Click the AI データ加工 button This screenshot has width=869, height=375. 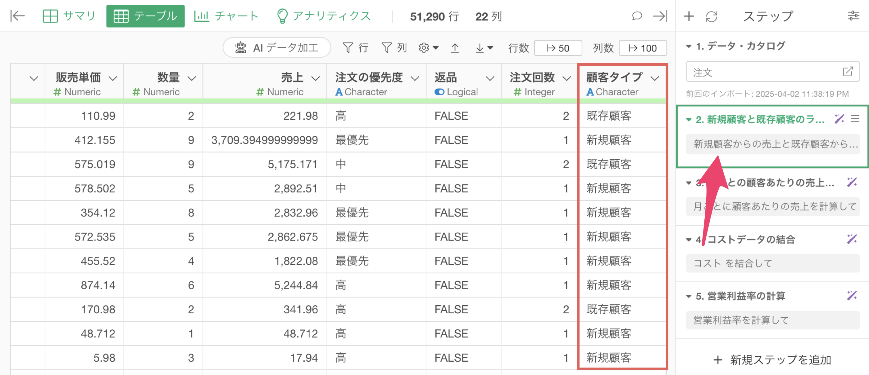click(277, 47)
